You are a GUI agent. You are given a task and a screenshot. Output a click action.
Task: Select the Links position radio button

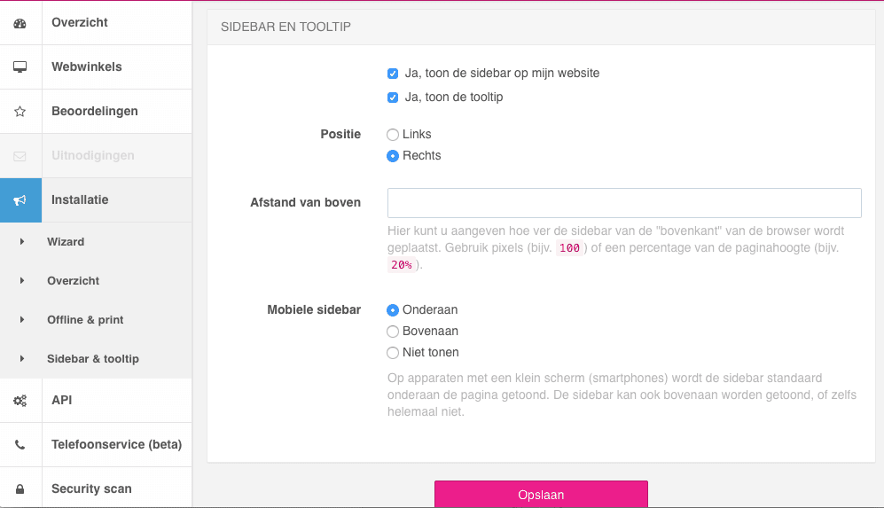(393, 135)
